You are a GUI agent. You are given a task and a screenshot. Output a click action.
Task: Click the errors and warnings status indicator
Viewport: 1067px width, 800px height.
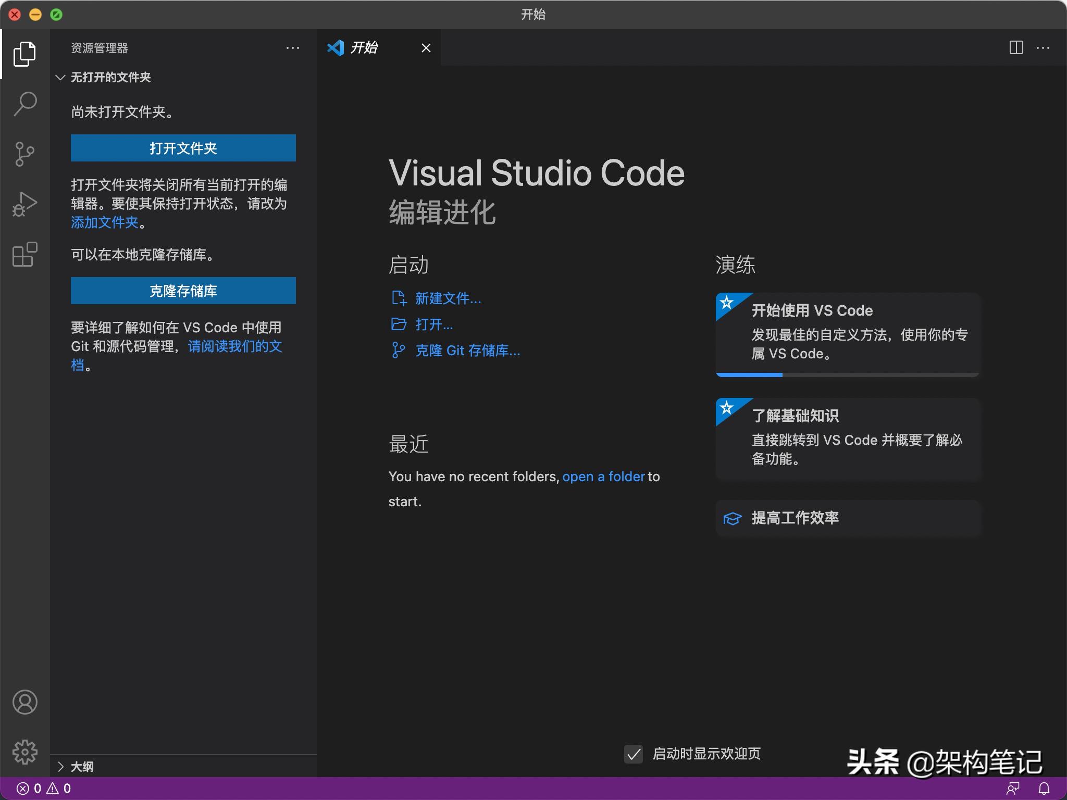[x=44, y=789]
